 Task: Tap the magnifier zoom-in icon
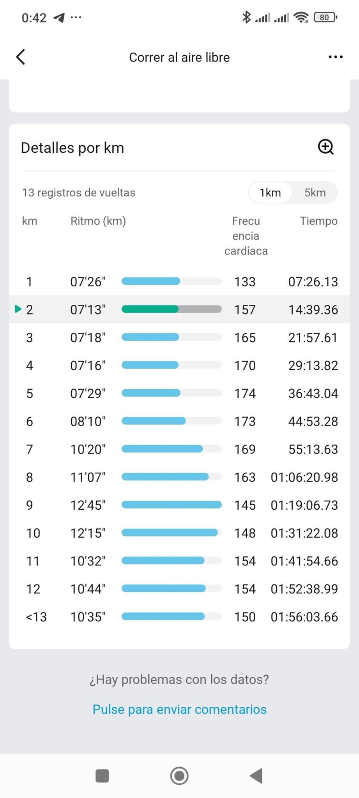325,147
